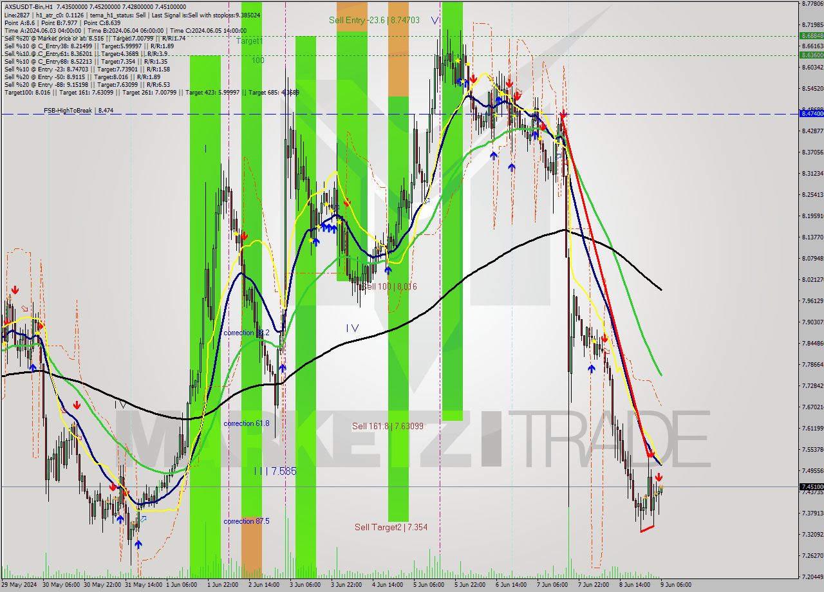824x592 pixels.
Task: Click the '30 May 06:00' time axis label
Action: (x=62, y=585)
